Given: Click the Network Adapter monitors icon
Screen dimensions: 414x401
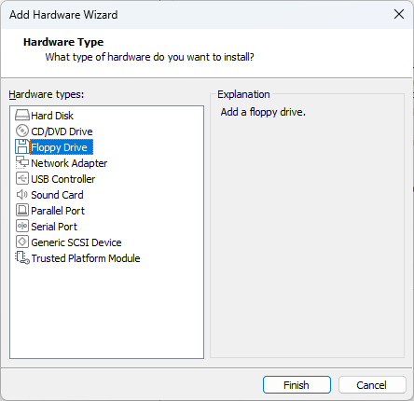Looking at the screenshot, I should click(x=22, y=162).
